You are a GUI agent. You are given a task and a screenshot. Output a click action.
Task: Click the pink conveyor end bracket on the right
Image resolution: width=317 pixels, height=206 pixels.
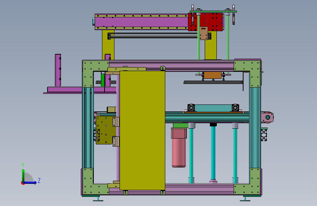(x=267, y=117)
